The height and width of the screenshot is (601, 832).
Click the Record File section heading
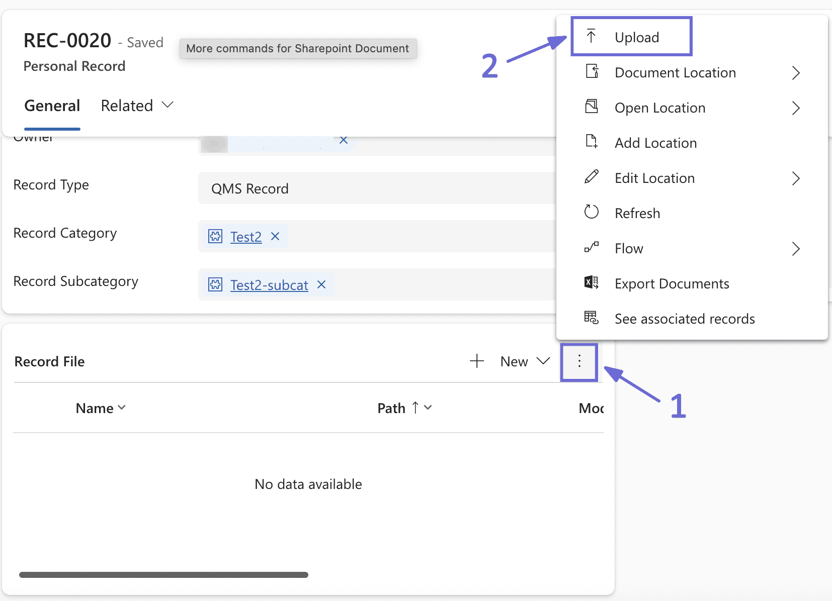pyautogui.click(x=49, y=361)
